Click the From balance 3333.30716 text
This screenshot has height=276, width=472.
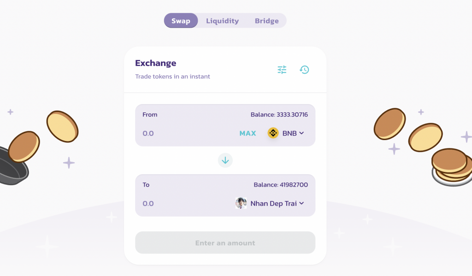279,115
